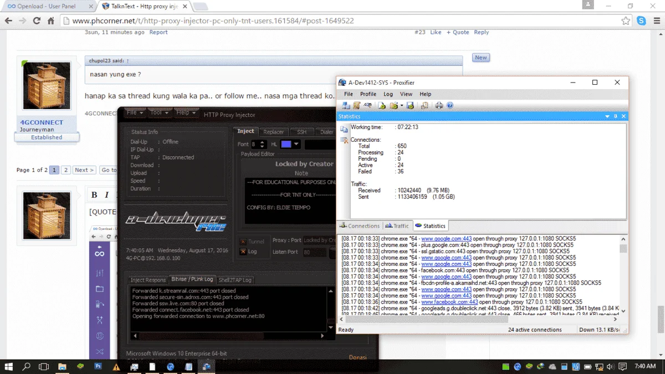Toggle the Tunnel checkbox in HTTP Proxy Injector
This screenshot has height=374, width=665.
tap(243, 242)
